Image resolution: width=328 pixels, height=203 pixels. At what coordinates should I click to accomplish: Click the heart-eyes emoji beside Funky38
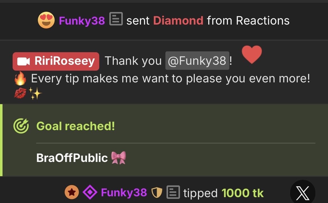tap(46, 20)
